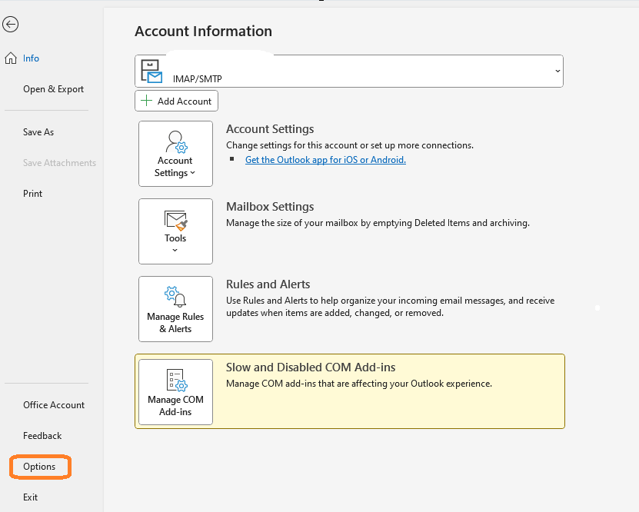Expand the Tools button chevron

click(175, 250)
